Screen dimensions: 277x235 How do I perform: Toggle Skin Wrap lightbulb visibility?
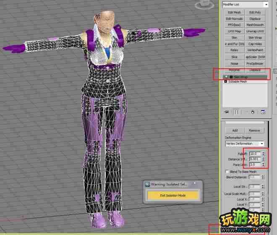226,77
